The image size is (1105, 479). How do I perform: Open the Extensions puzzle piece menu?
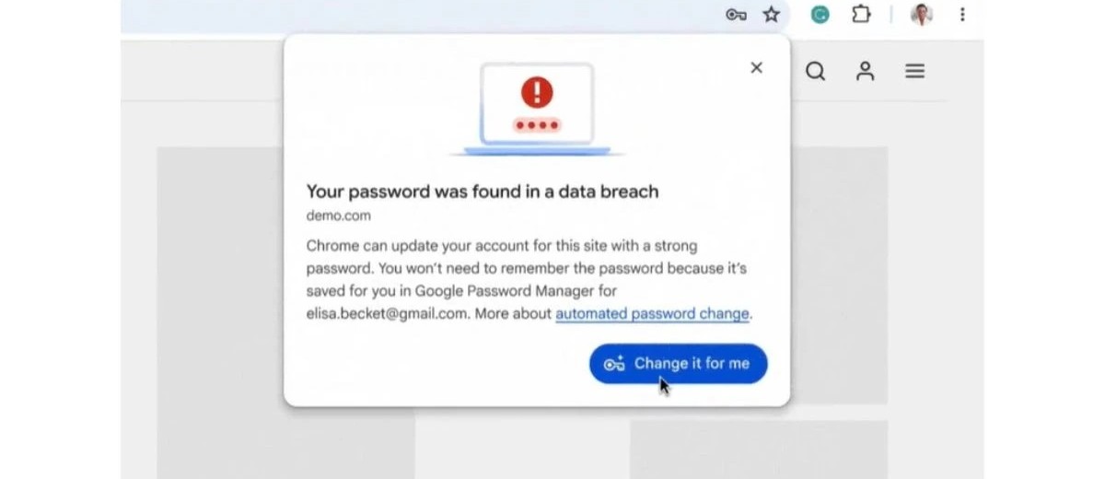[861, 15]
